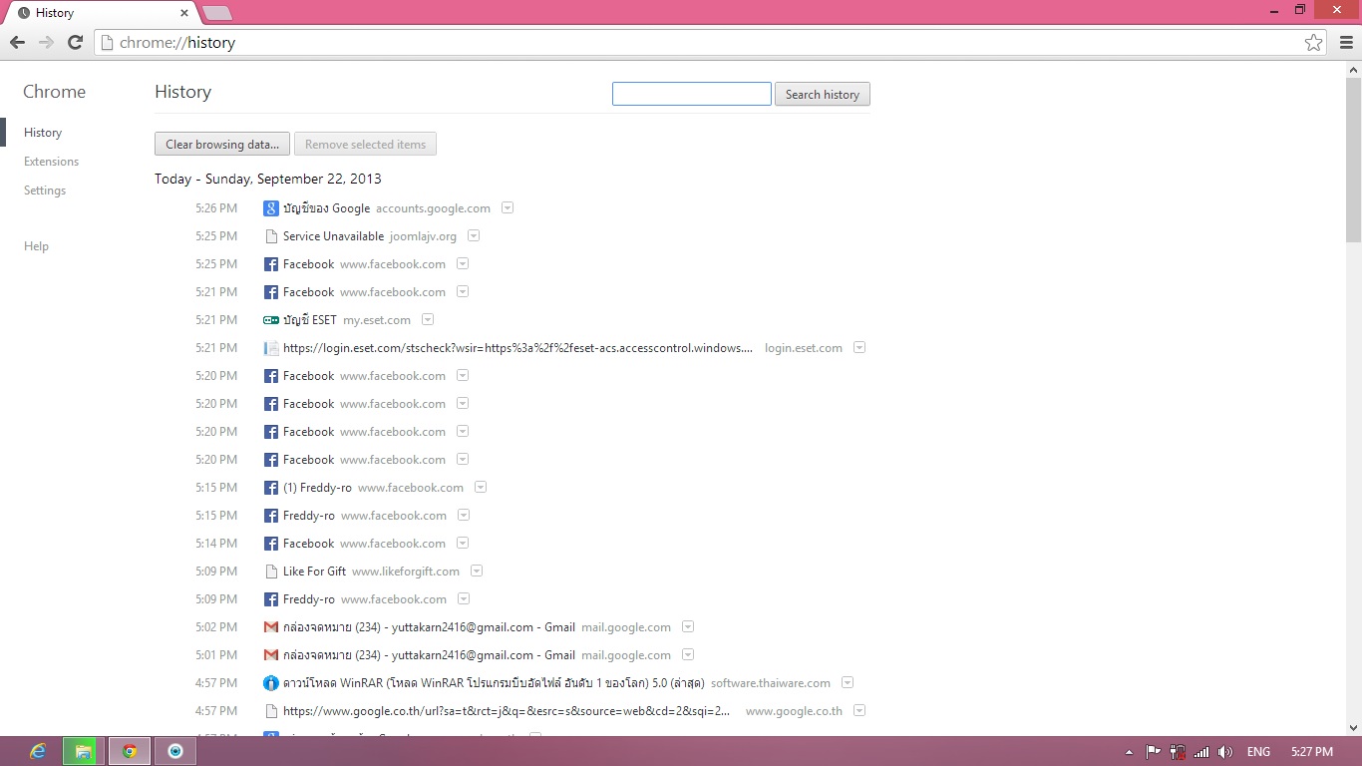Open the 5:21 PM https://login.eset.com/stscheck link

click(x=517, y=348)
